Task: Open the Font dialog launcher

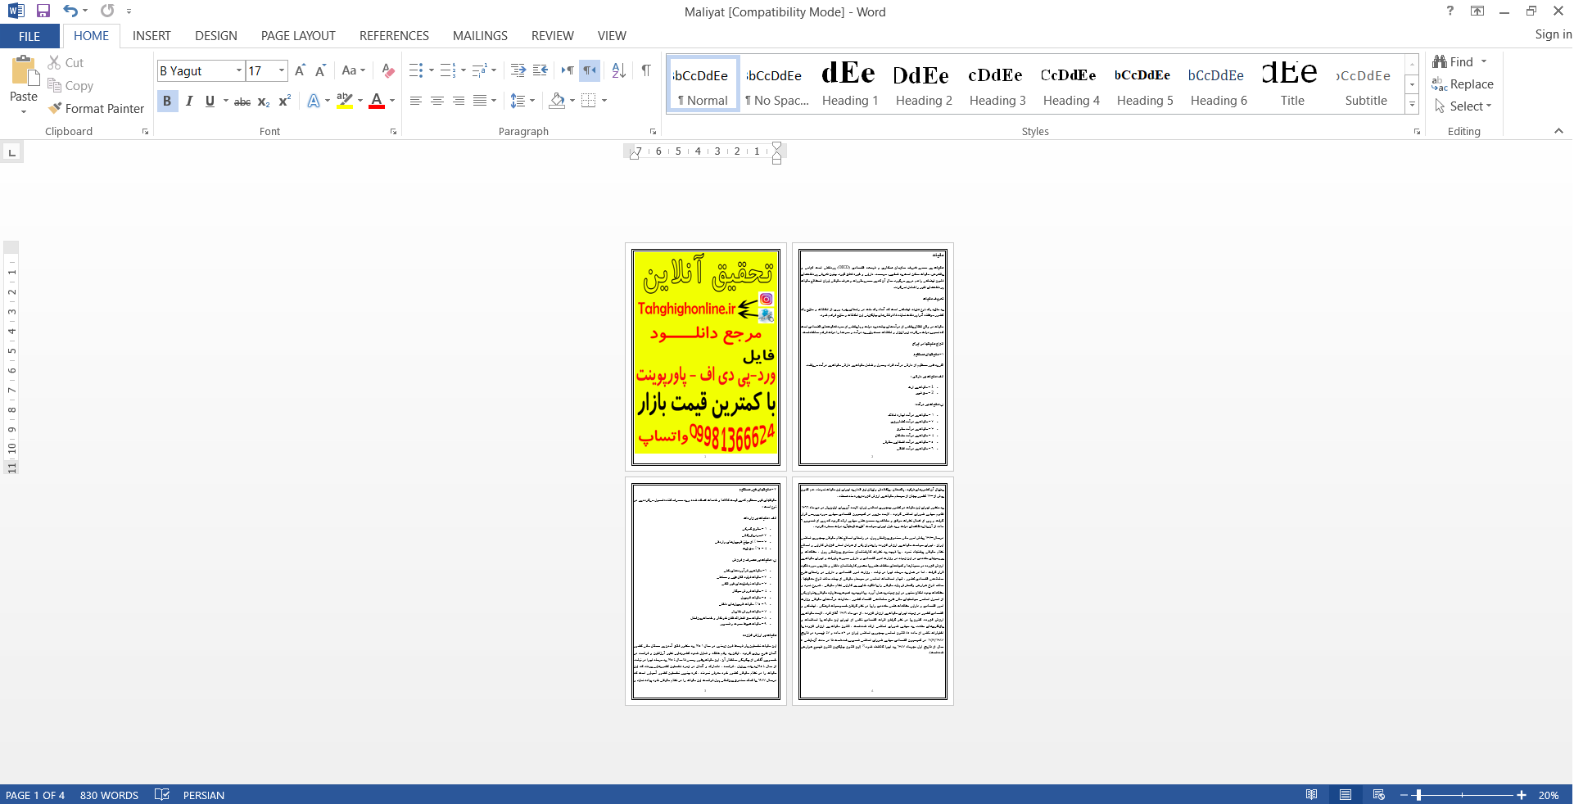Action: point(394,131)
